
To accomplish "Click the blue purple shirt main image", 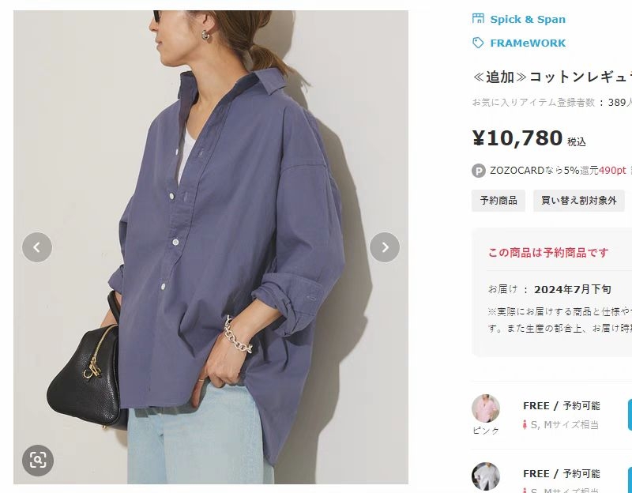I will (211, 247).
